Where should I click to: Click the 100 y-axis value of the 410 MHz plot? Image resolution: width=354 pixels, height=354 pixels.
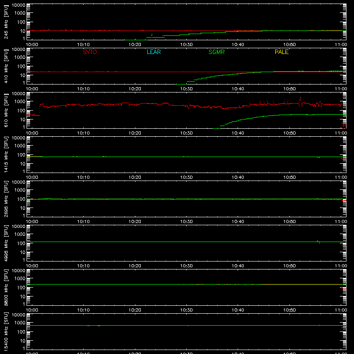tap(21, 66)
